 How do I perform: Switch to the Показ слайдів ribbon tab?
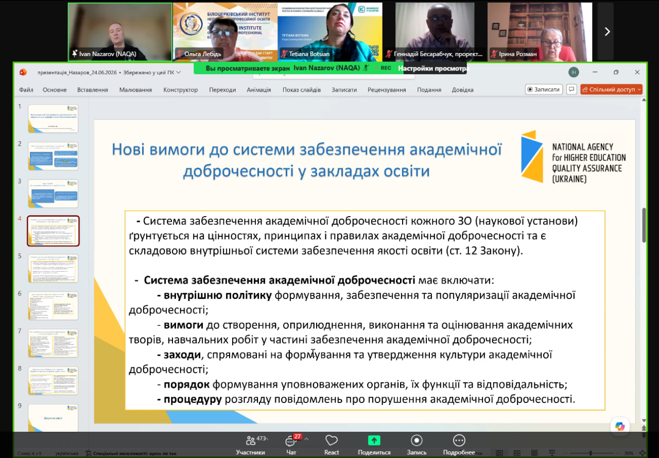click(x=302, y=90)
